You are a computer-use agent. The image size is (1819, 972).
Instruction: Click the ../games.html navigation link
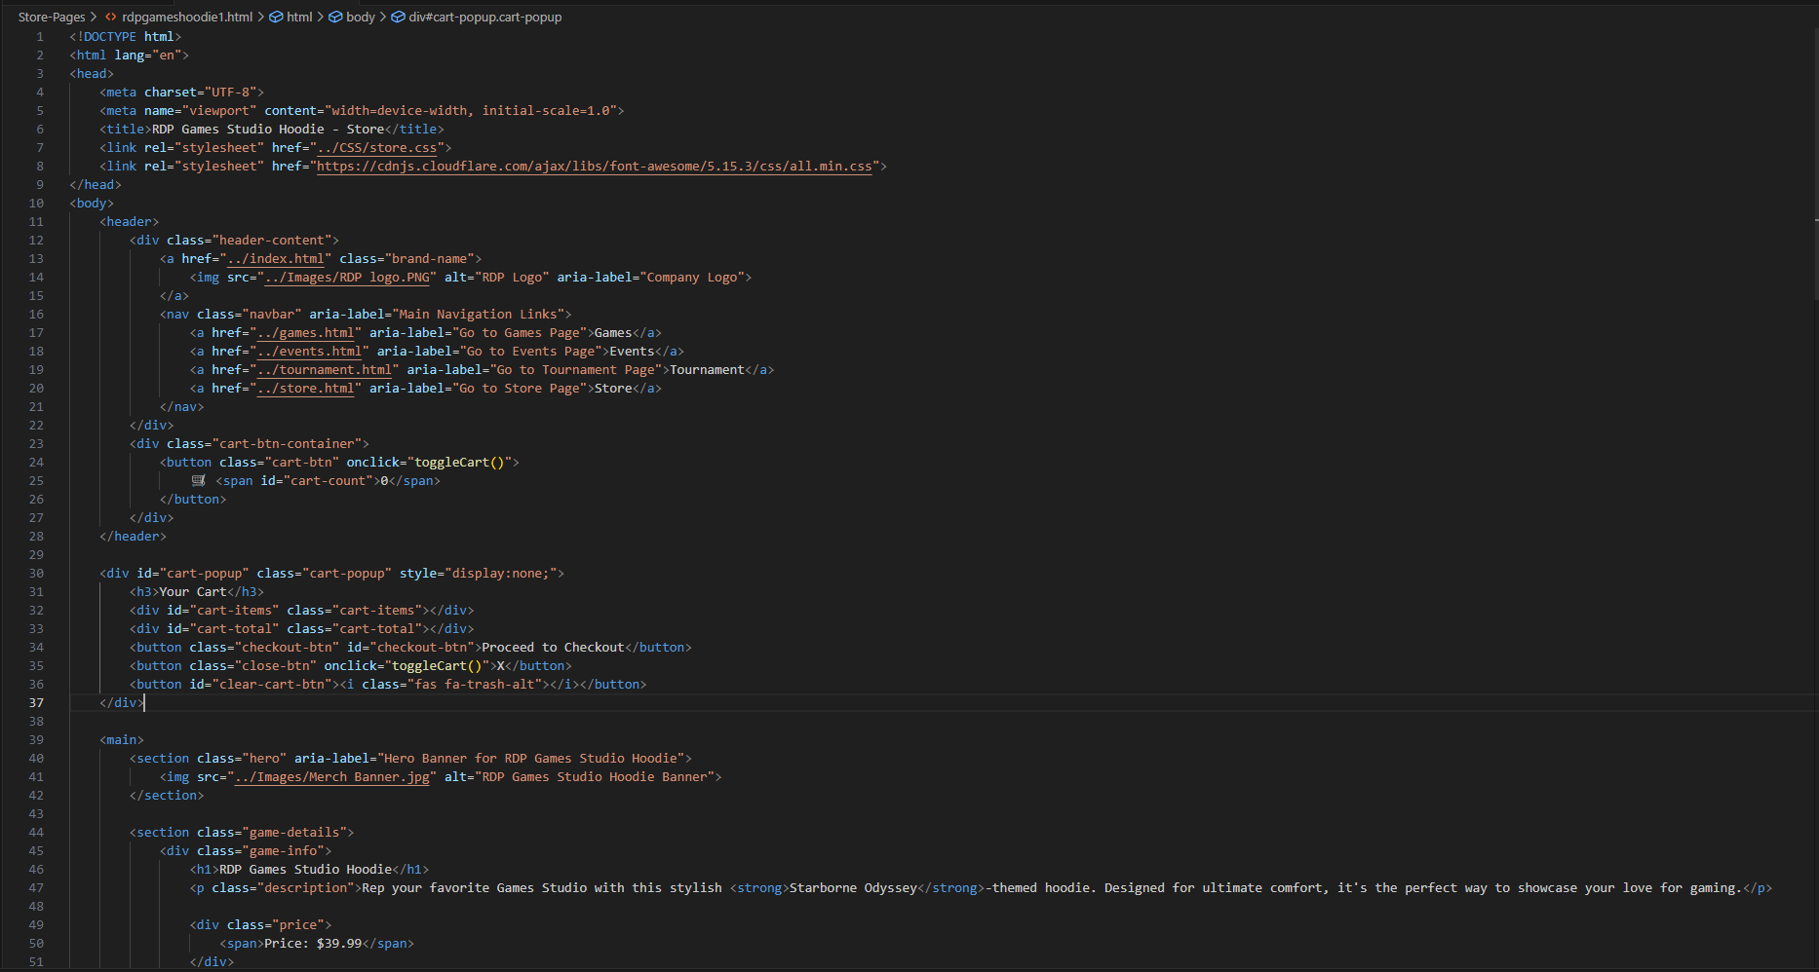pos(307,332)
